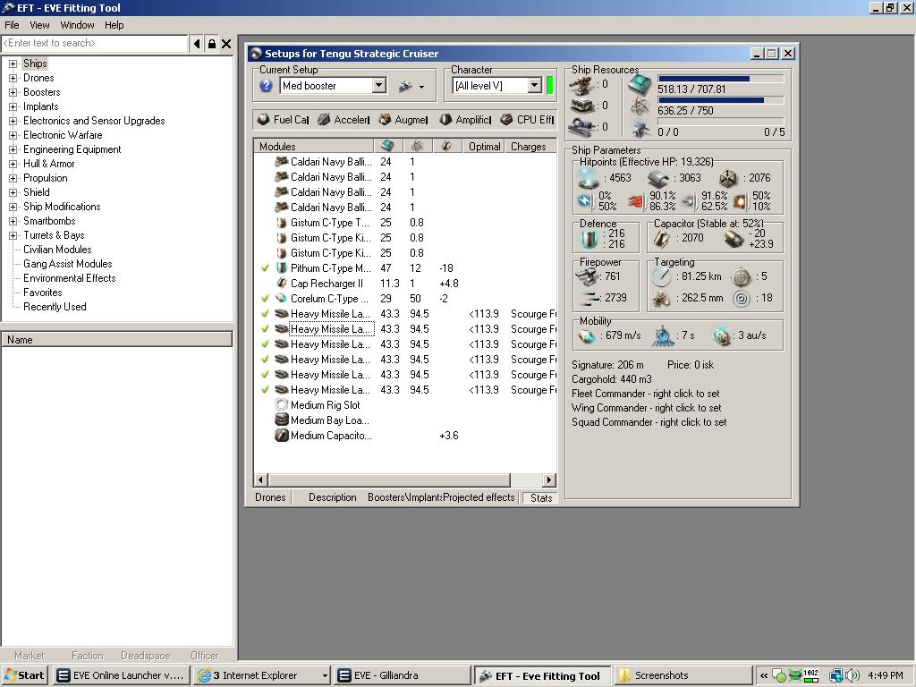The image size is (916, 687).
Task: Expand the Shield tree node
Action: (x=13, y=192)
